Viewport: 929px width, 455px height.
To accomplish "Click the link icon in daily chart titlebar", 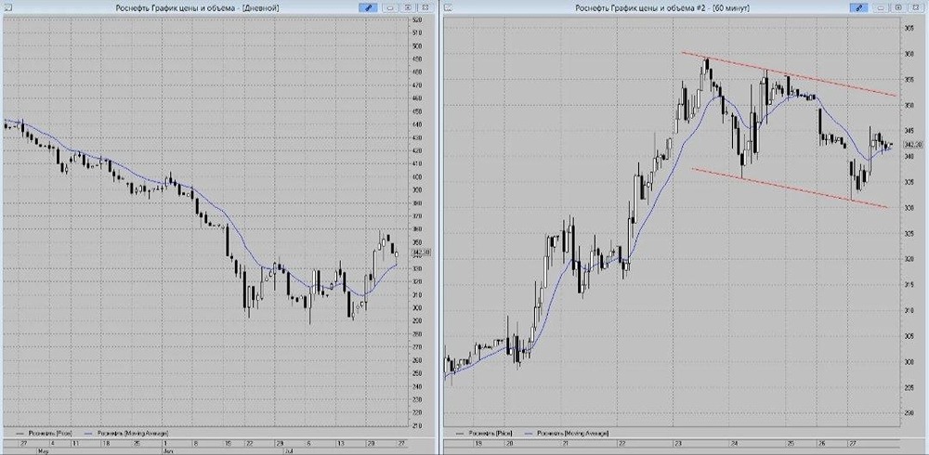I will click(367, 7).
